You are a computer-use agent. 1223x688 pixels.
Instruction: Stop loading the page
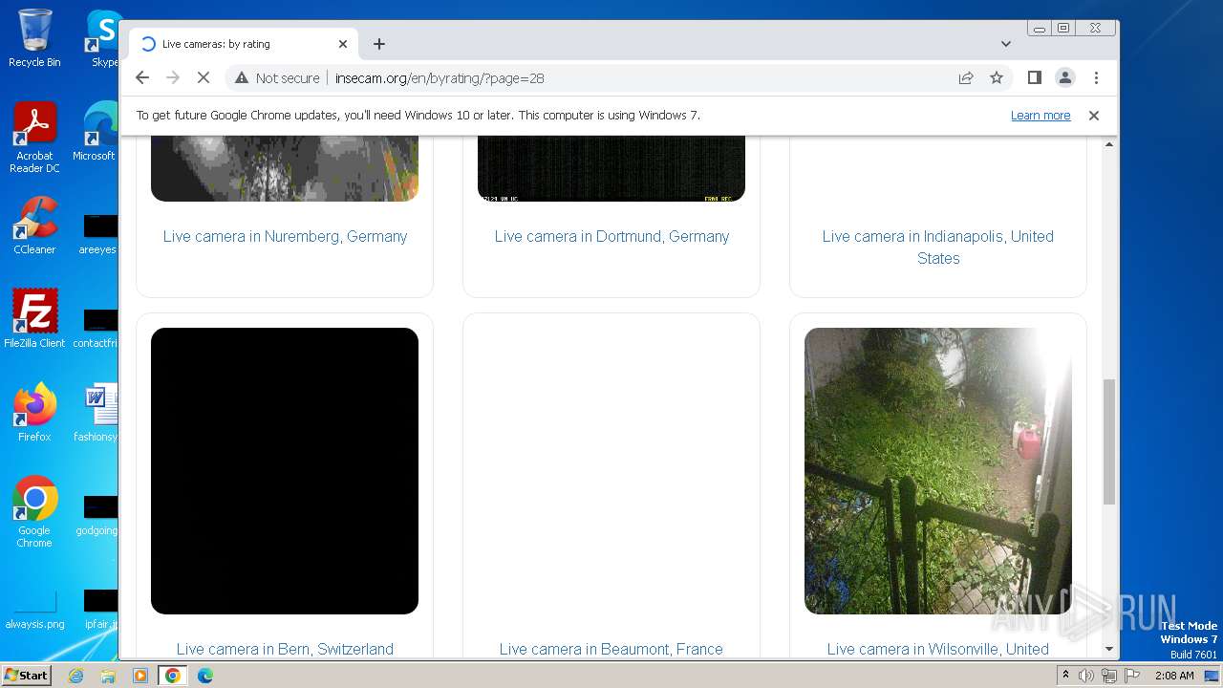coord(204,78)
